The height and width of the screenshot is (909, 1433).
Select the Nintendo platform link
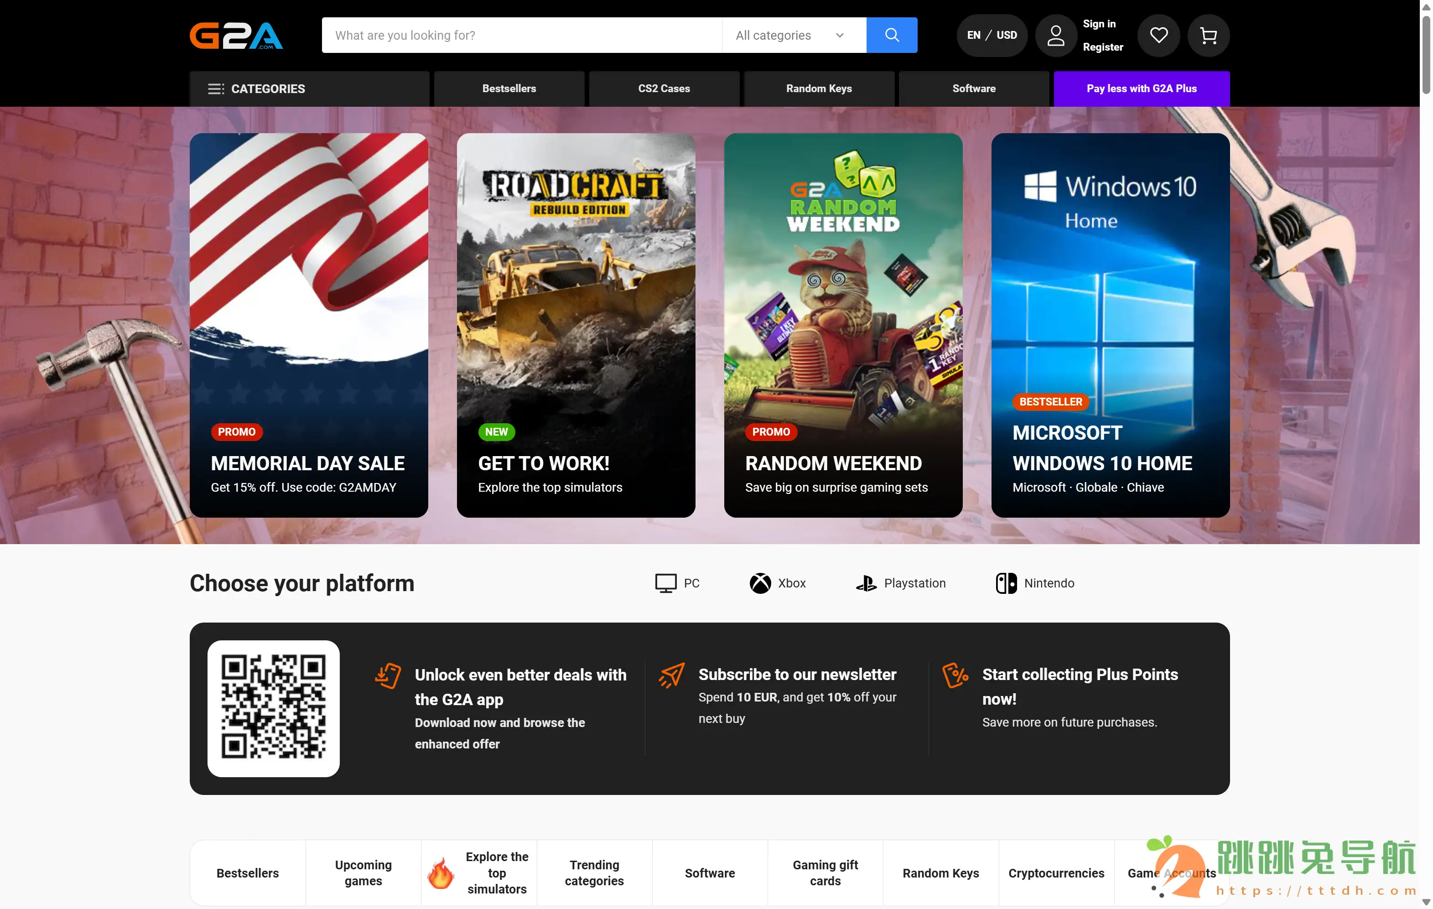[1035, 583]
